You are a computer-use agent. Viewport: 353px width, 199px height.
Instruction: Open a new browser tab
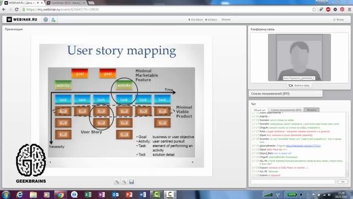(91, 3)
